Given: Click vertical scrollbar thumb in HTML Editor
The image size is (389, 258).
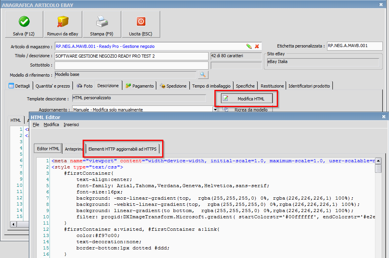Looking at the screenshot, I should pos(378,168).
